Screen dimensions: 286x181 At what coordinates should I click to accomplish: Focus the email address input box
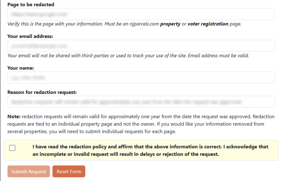141,46
